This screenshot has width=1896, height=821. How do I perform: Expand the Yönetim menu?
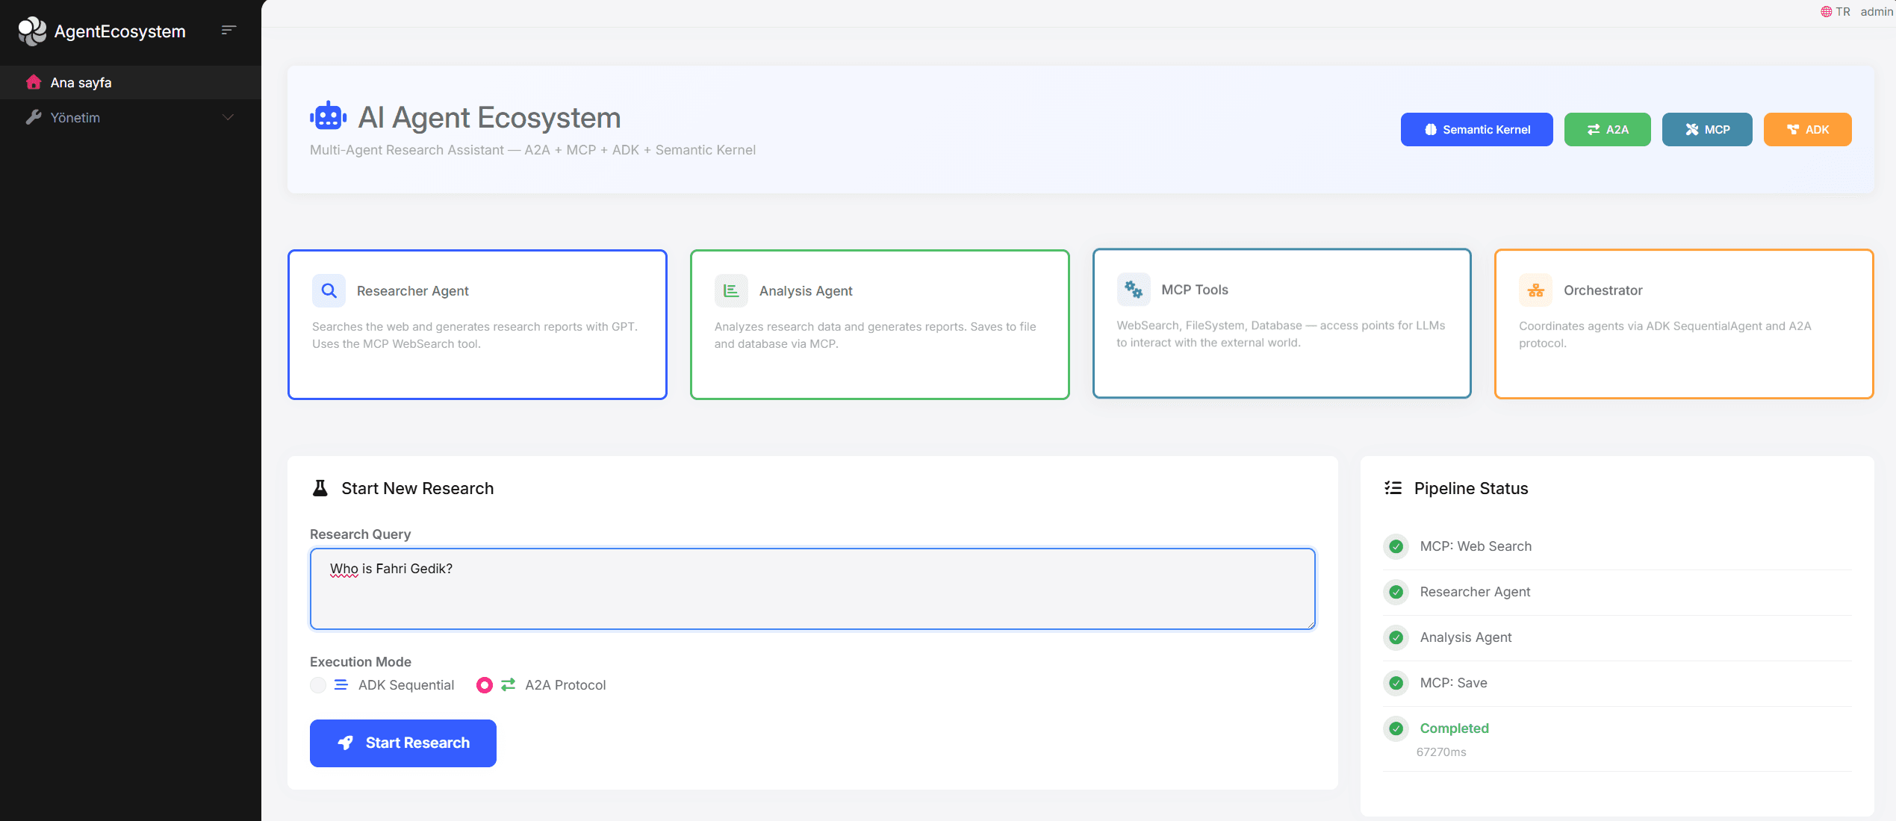tap(131, 117)
